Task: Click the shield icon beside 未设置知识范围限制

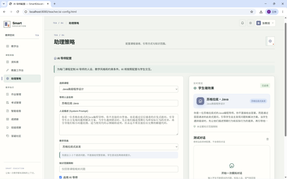Action: pos(194,126)
